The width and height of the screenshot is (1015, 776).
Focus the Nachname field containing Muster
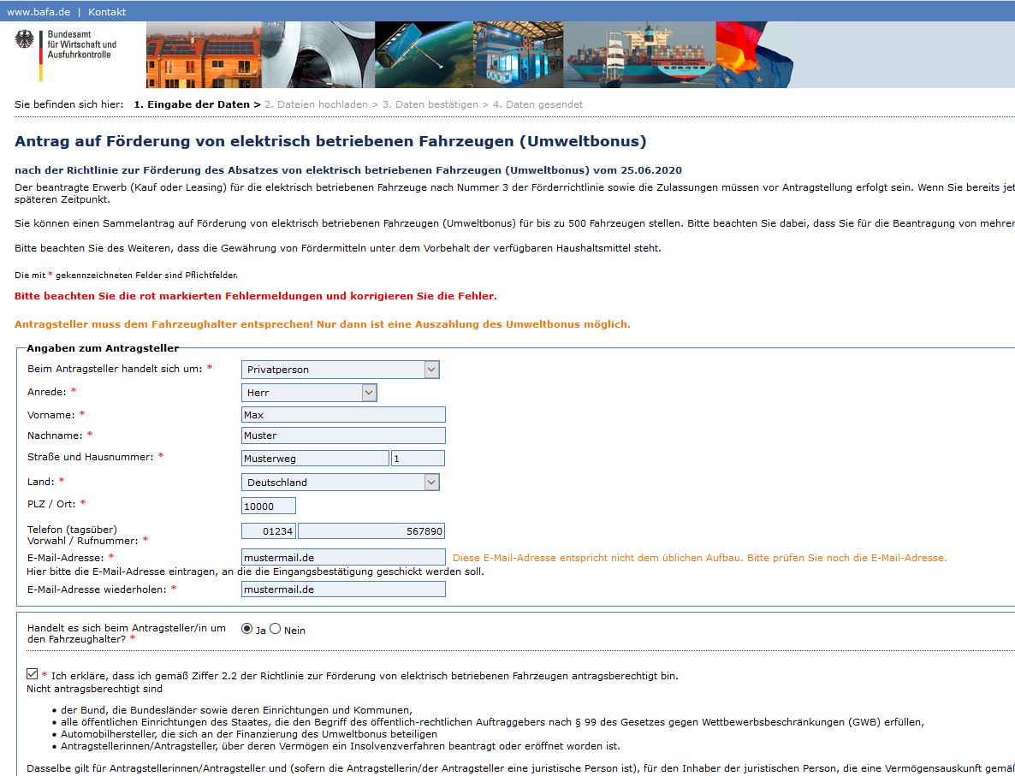[x=343, y=435]
